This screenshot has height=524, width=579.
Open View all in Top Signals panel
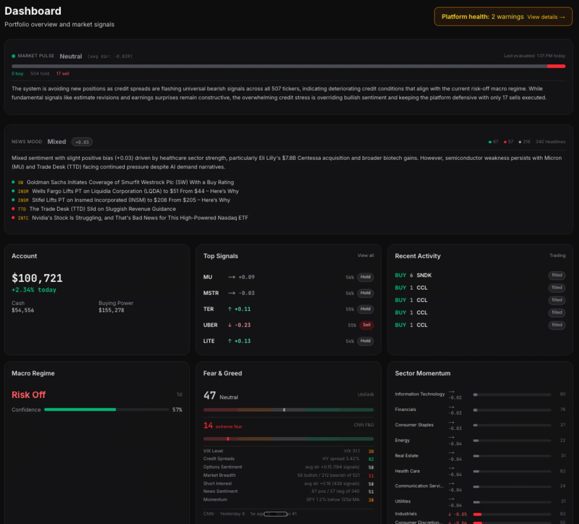tap(365, 255)
